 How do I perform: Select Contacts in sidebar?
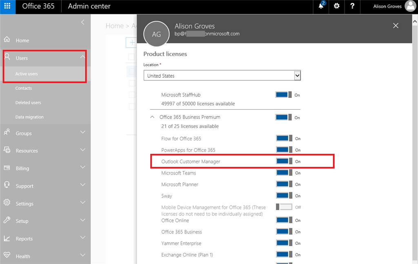[23, 88]
